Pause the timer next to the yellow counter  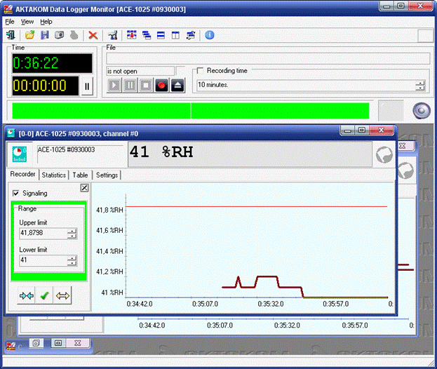tap(87, 87)
